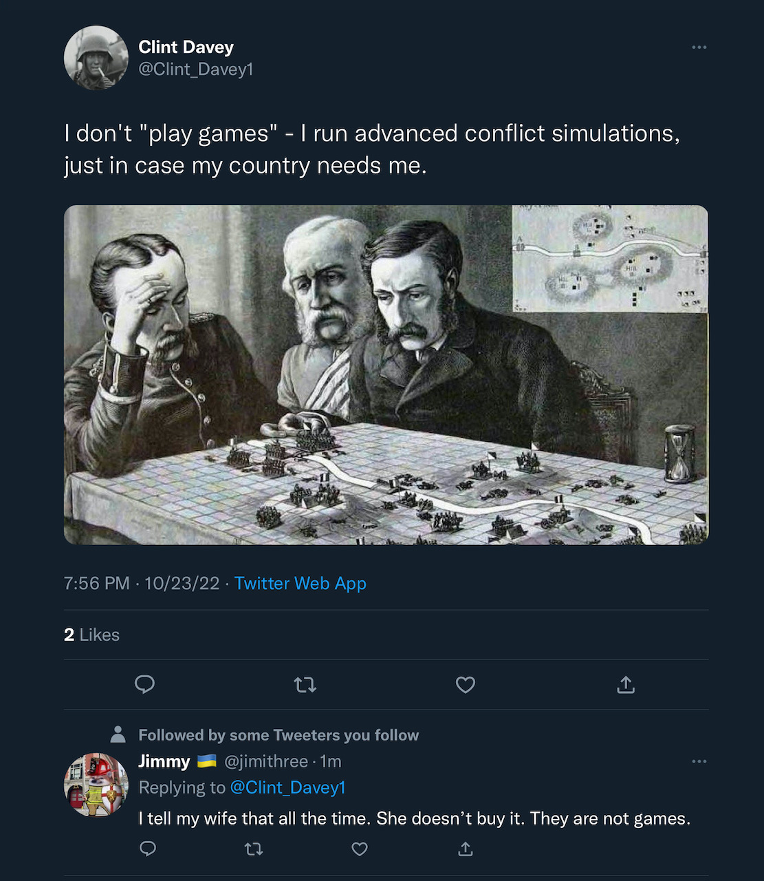764x881 pixels.
Task: Like Clint Davey's main tweet
Action: [x=466, y=684]
